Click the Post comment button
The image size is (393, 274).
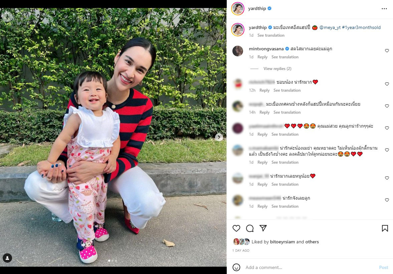point(383,267)
